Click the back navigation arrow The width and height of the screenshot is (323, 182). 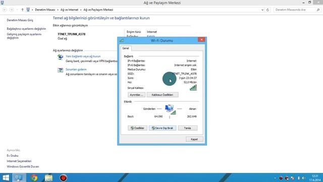pos(5,10)
